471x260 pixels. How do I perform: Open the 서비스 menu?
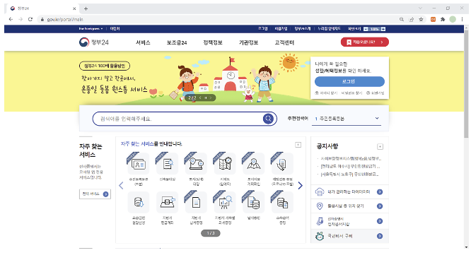(143, 42)
